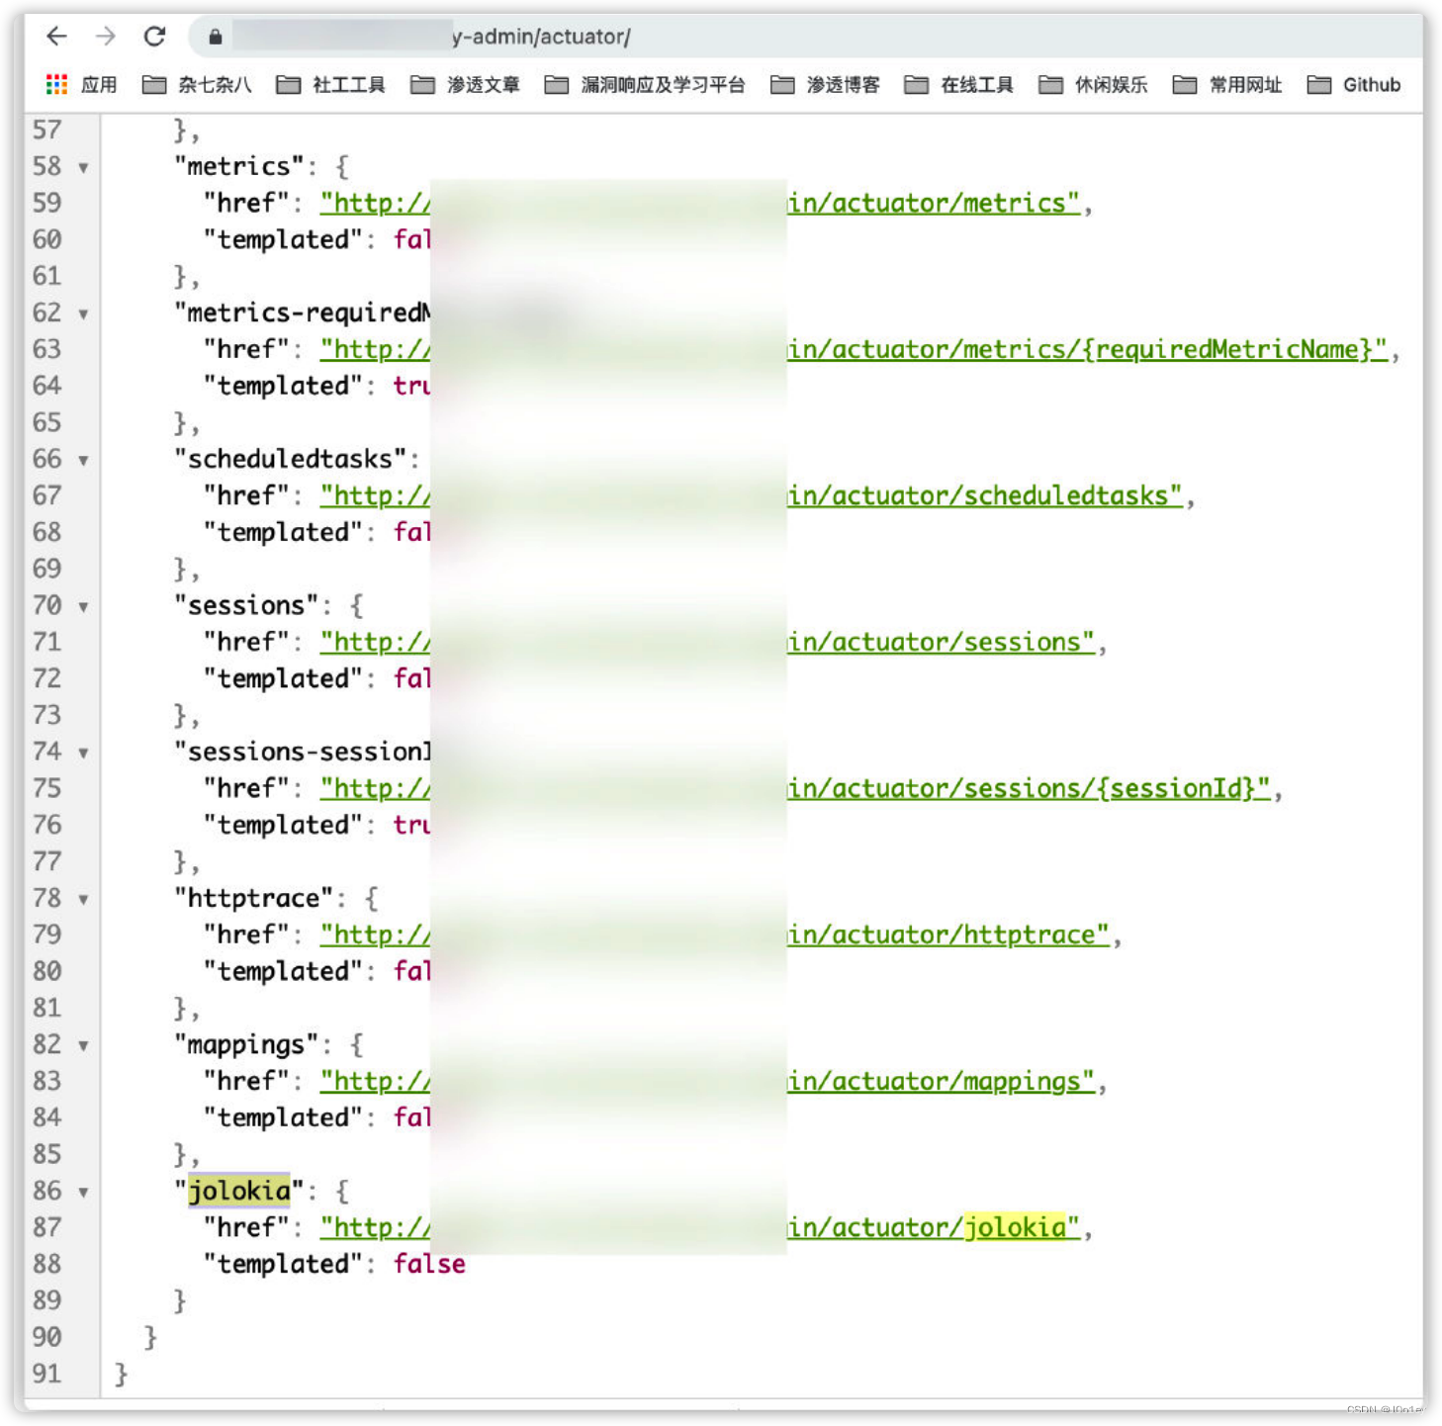Select the "scheduledtasks" key text
This screenshot has width=1442, height=1426.
(x=291, y=460)
